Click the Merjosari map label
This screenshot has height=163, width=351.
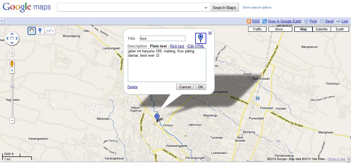[103, 119]
